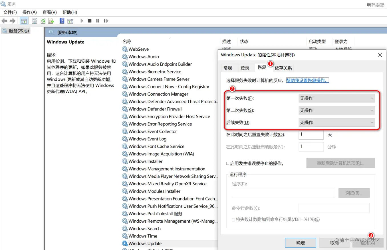Click the 取消 button
The width and height of the screenshot is (387, 250).
click(x=334, y=243)
